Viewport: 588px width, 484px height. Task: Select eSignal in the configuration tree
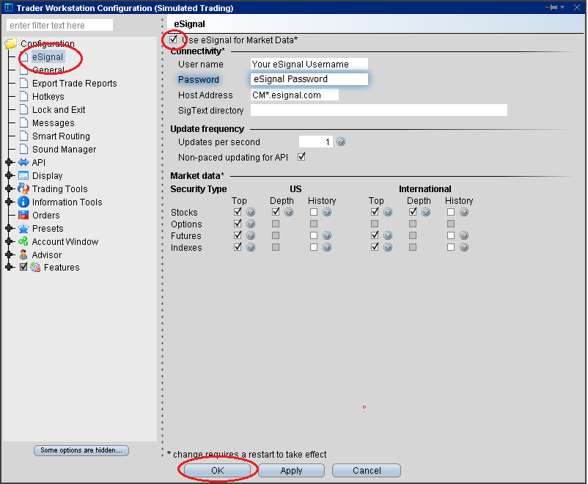point(48,57)
